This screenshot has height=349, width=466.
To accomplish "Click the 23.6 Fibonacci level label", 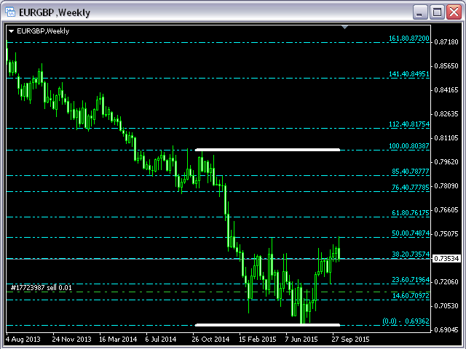I will tap(411, 279).
